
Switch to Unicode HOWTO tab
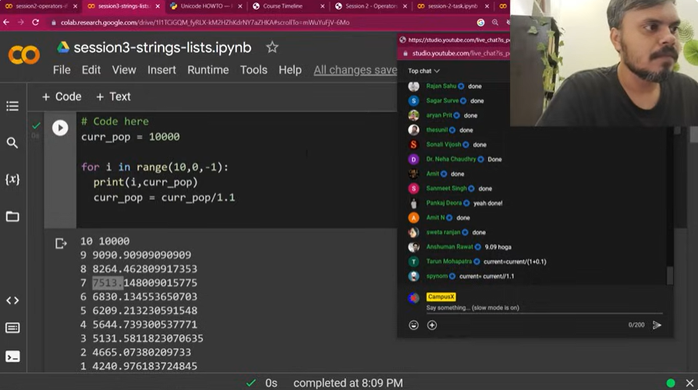207,6
